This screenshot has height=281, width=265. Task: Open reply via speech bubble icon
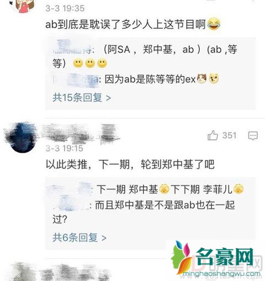[253, 136]
